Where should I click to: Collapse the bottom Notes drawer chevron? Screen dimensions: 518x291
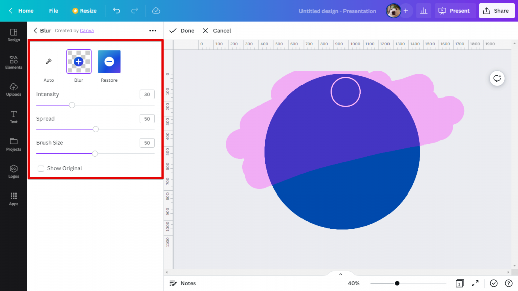[340, 273]
